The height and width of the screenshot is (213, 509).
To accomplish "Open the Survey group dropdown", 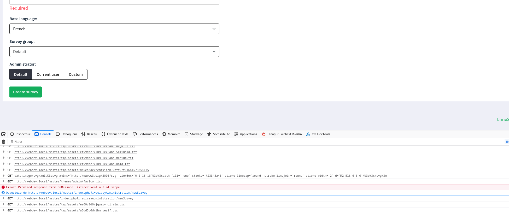I will (x=114, y=52).
